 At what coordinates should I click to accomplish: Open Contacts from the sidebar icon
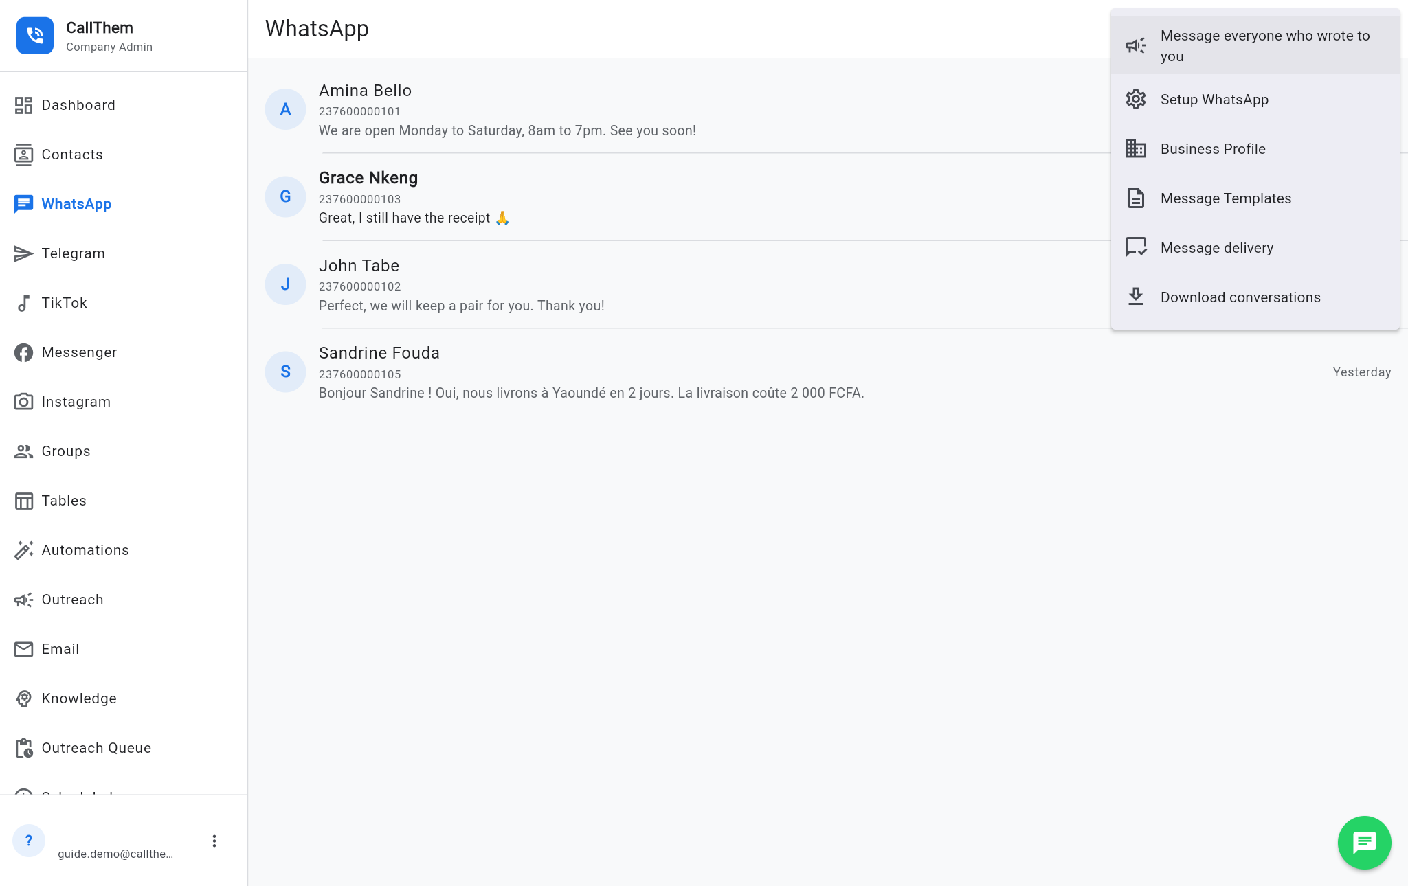23,155
